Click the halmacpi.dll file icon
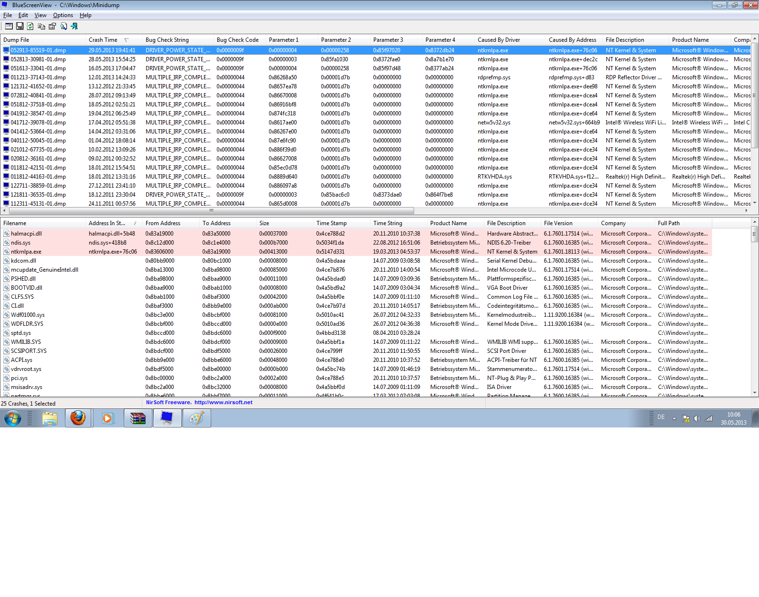The height and width of the screenshot is (597, 759). (x=7, y=234)
